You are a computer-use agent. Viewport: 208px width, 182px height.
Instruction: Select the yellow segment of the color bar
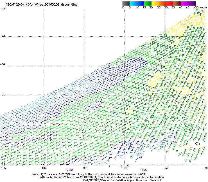(155, 3)
